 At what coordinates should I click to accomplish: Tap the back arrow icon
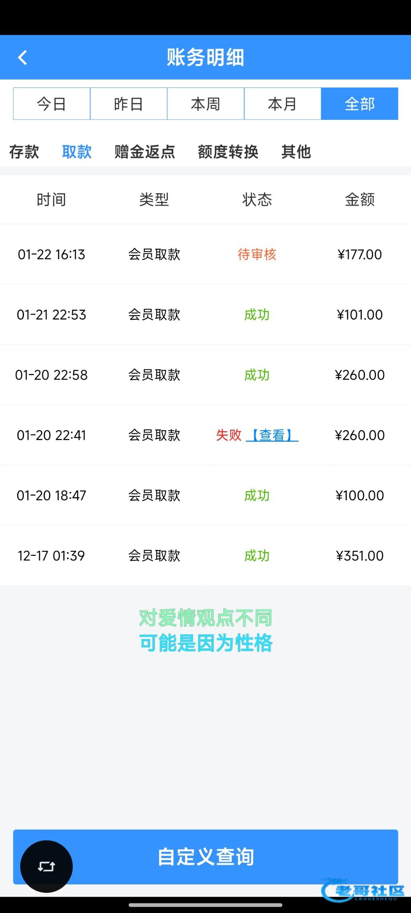pos(23,58)
